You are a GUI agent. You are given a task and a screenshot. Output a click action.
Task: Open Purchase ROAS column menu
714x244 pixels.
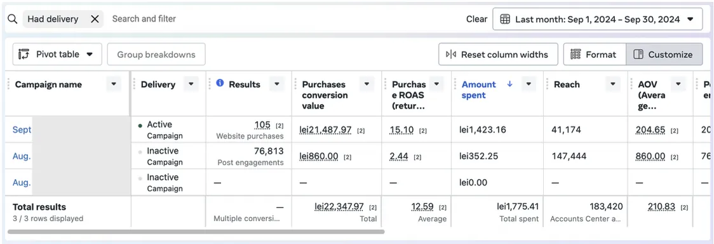(436, 85)
